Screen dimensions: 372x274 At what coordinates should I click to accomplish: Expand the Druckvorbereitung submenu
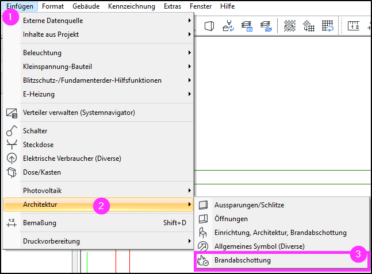point(189,241)
